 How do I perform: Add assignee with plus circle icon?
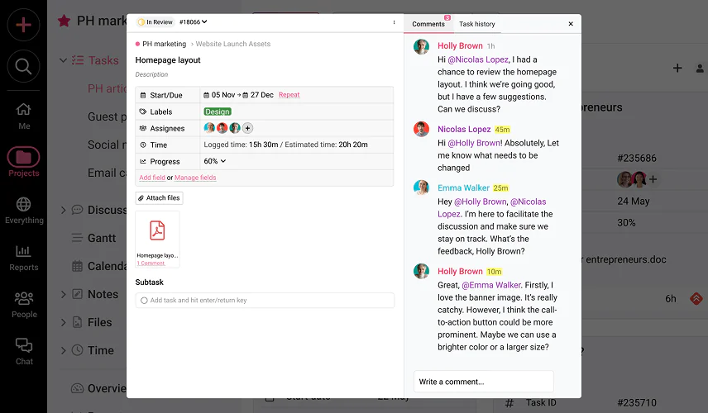(x=247, y=128)
